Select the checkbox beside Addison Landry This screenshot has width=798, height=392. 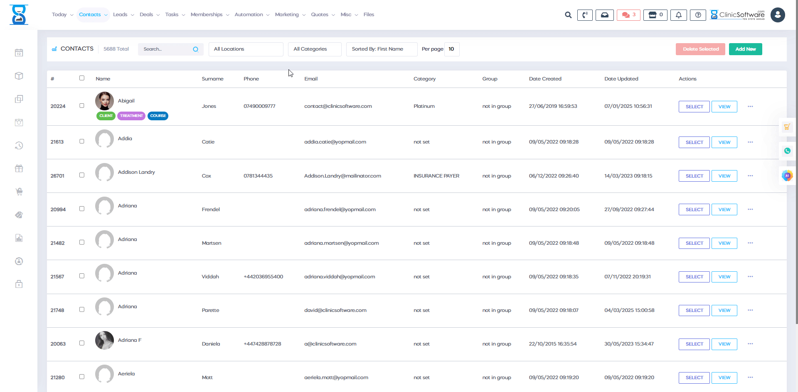82,174
